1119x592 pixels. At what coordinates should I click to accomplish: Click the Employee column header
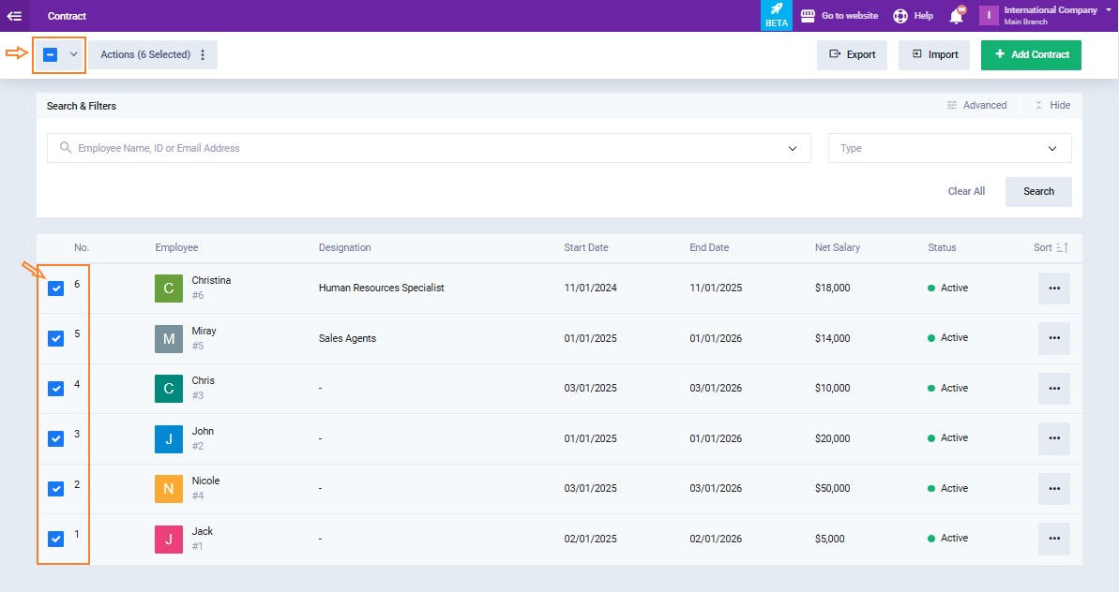tap(176, 248)
